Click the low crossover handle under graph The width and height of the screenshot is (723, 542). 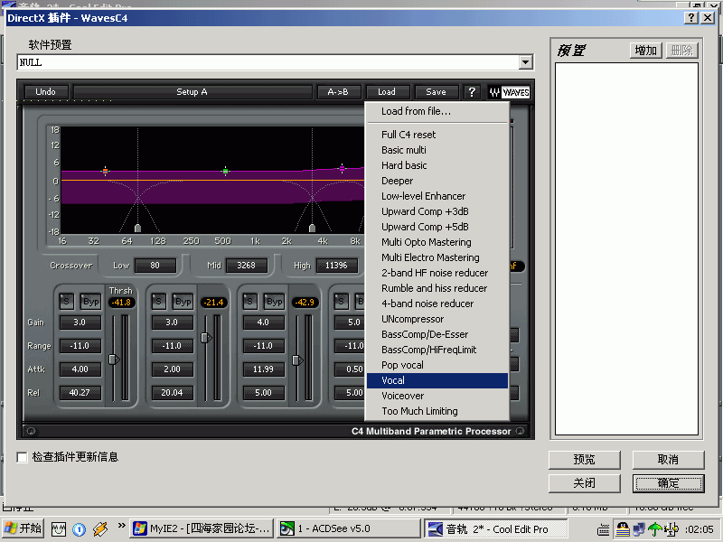click(137, 229)
